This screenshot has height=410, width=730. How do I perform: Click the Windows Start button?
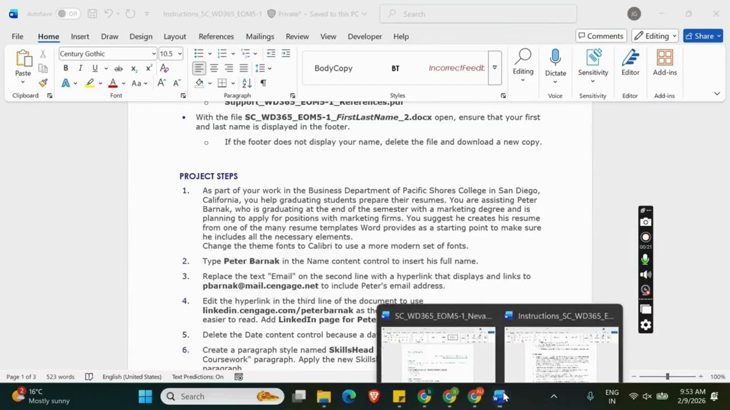pyautogui.click(x=145, y=396)
